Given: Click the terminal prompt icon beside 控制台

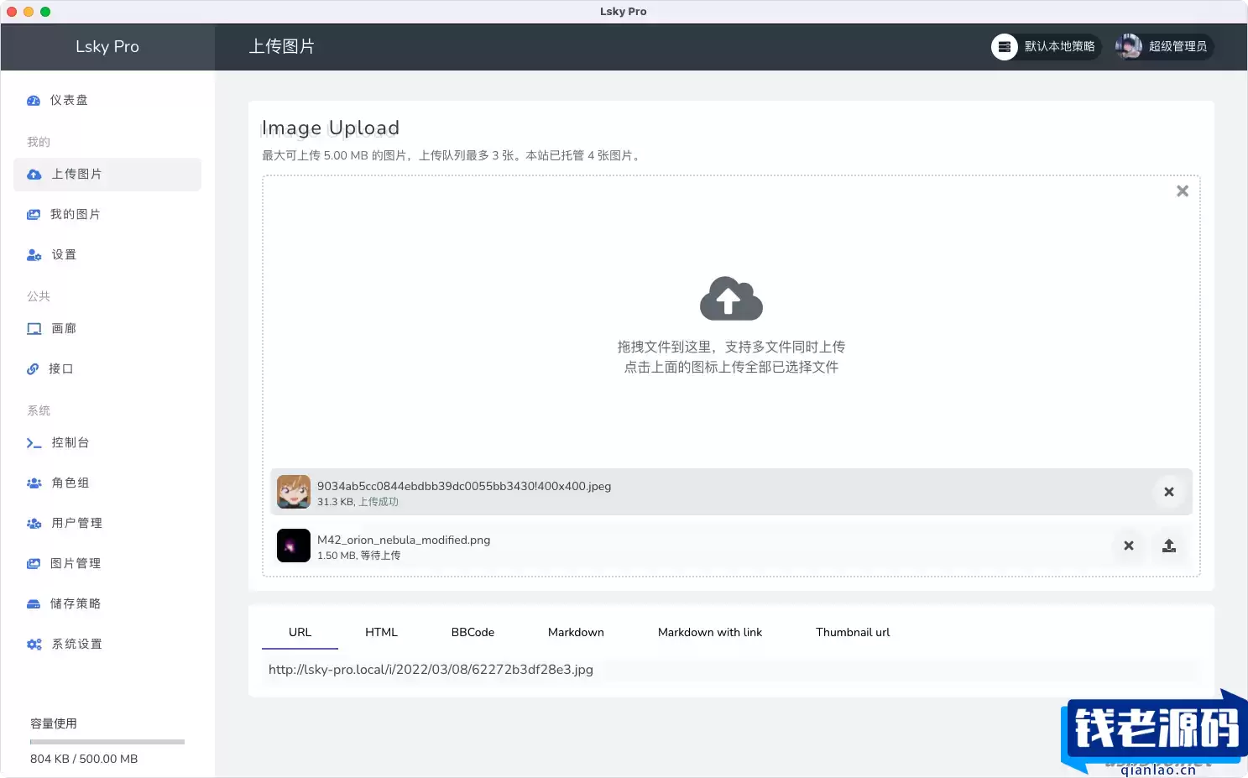Looking at the screenshot, I should point(34,443).
